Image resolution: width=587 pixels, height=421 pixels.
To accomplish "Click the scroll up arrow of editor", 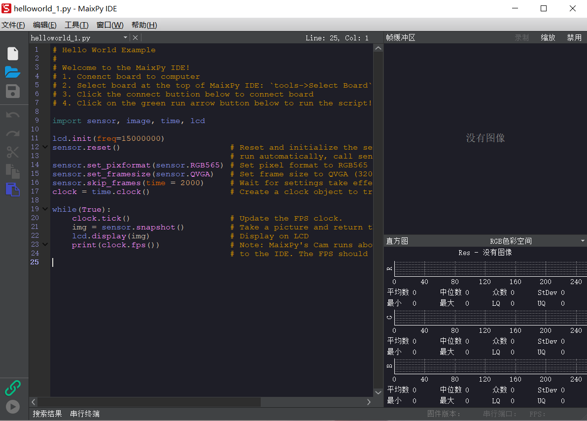I will [x=378, y=48].
